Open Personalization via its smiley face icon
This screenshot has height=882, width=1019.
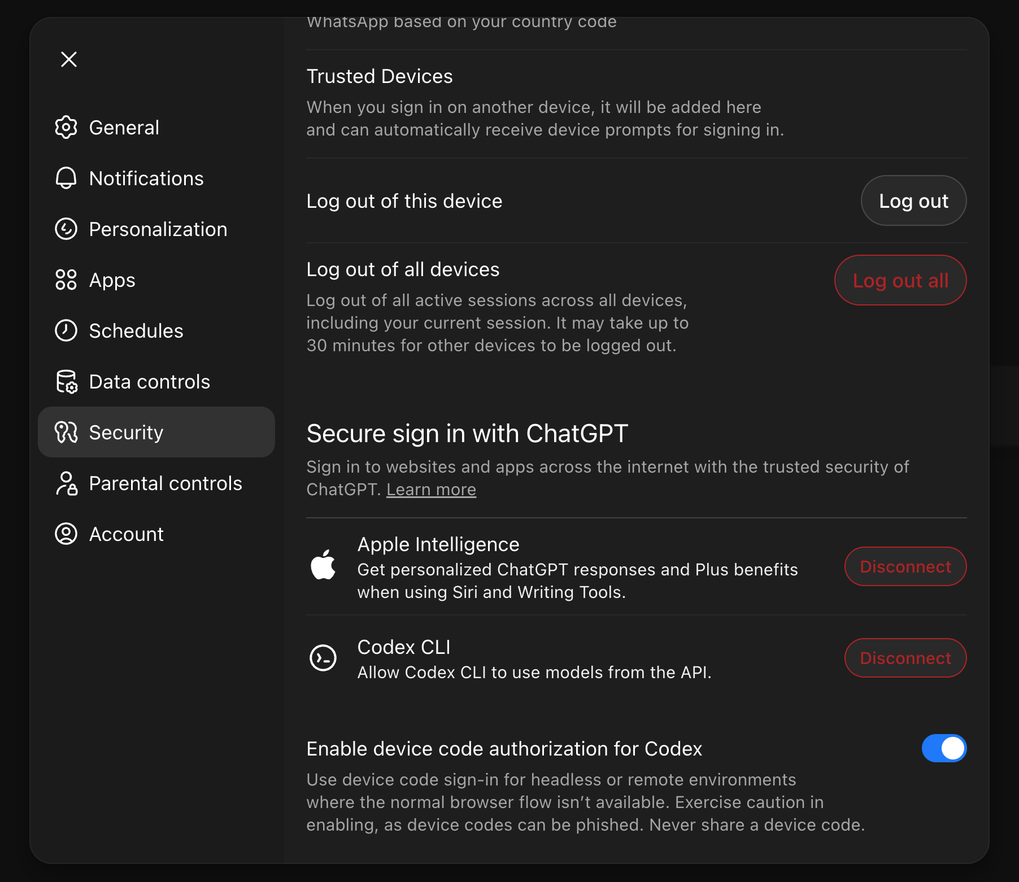click(66, 229)
